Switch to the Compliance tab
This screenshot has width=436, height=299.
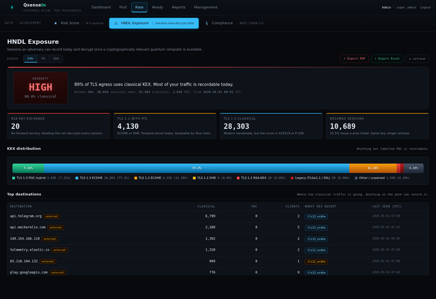coord(234,23)
